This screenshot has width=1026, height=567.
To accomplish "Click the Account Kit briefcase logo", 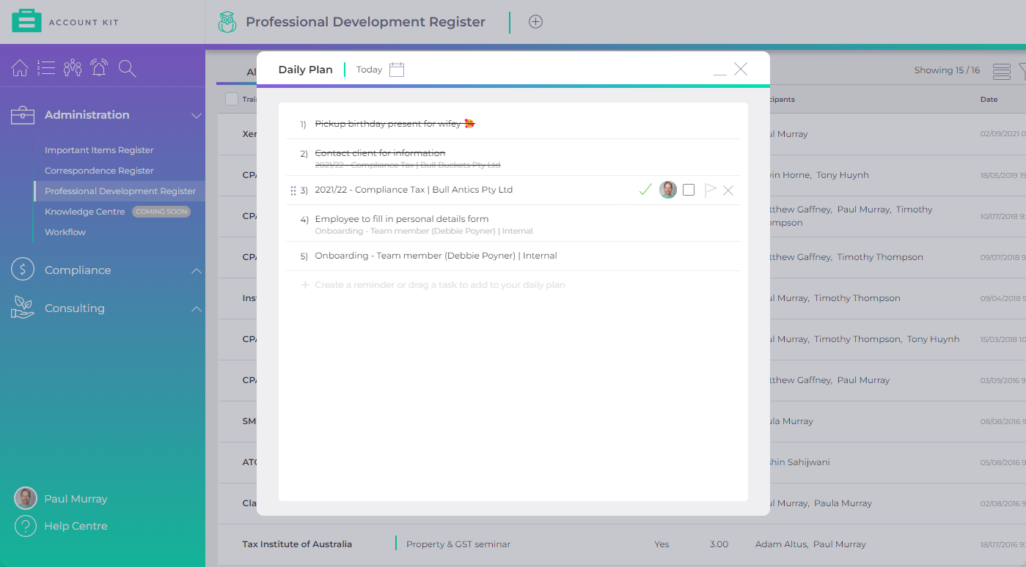I will (x=26, y=21).
